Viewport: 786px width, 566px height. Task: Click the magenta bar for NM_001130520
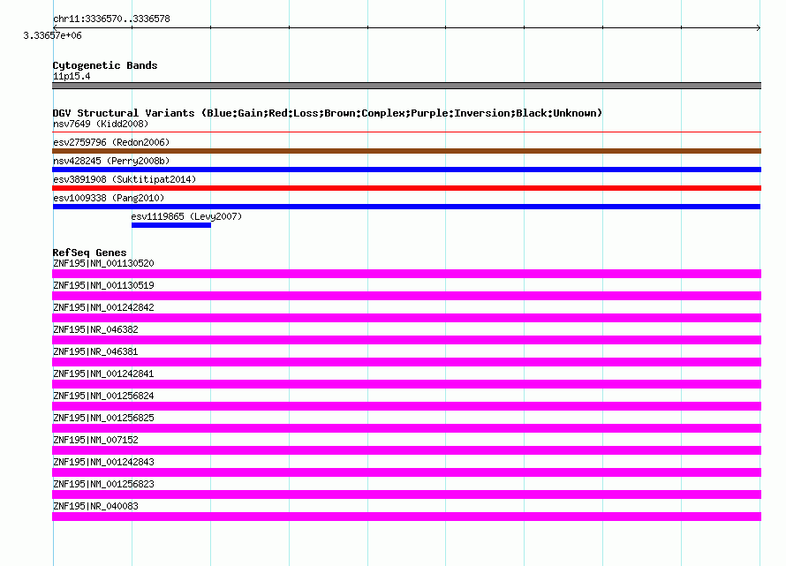(406, 274)
